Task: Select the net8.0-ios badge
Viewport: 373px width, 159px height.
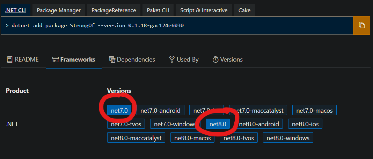Action: (x=305, y=124)
